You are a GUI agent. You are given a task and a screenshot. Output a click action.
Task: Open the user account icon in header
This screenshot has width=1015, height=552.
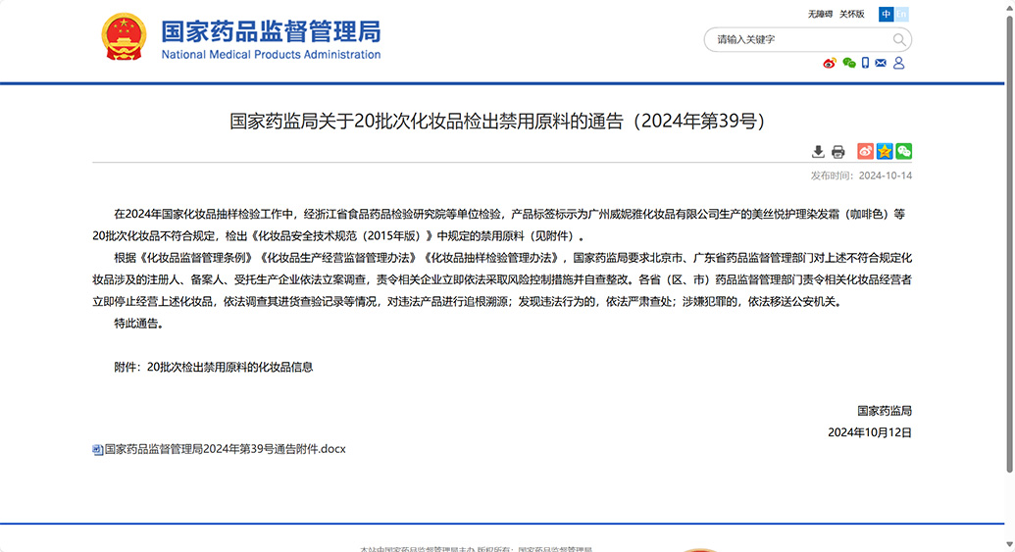point(898,63)
